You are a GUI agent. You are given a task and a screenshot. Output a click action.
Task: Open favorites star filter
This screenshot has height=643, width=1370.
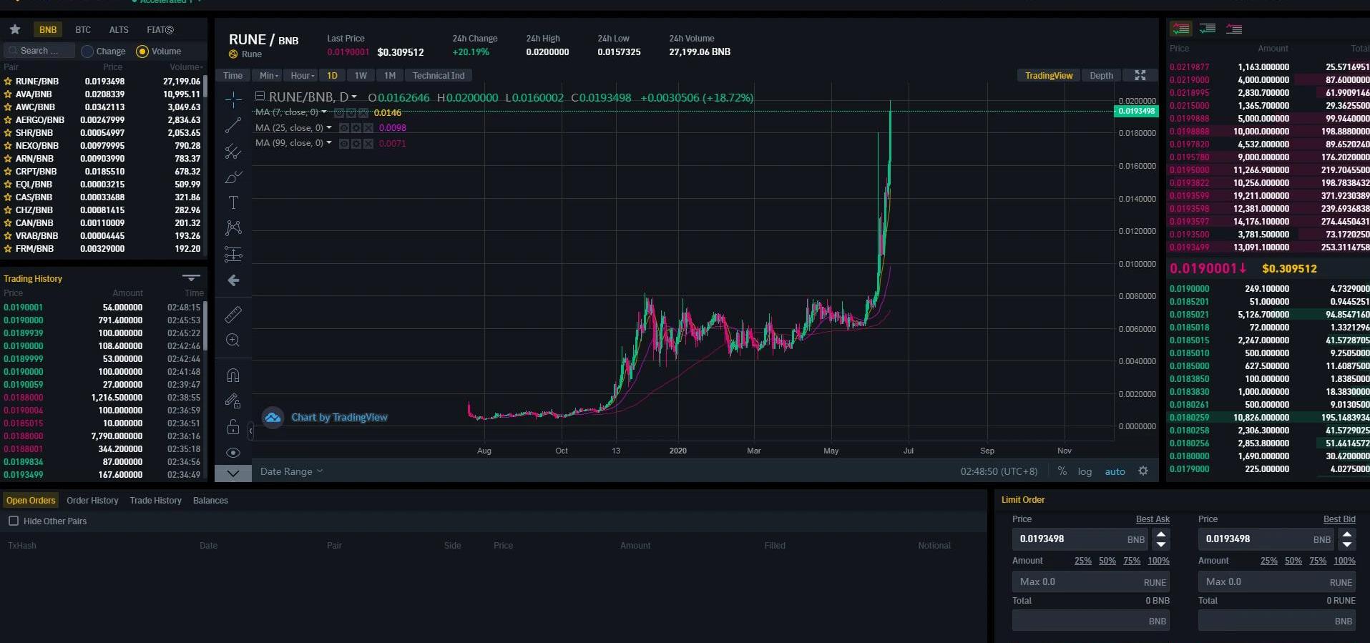point(15,29)
